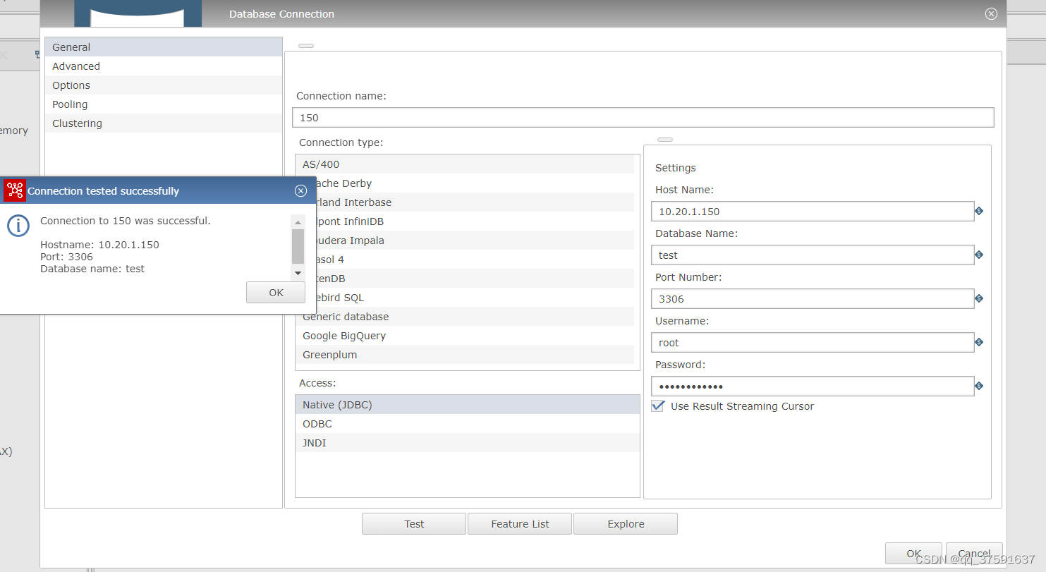
Task: Toggle Use Result Streaming Cursor checkbox
Action: (x=657, y=406)
